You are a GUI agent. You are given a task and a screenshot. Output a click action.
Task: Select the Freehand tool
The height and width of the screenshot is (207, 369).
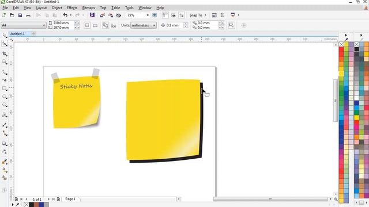pos(5,72)
